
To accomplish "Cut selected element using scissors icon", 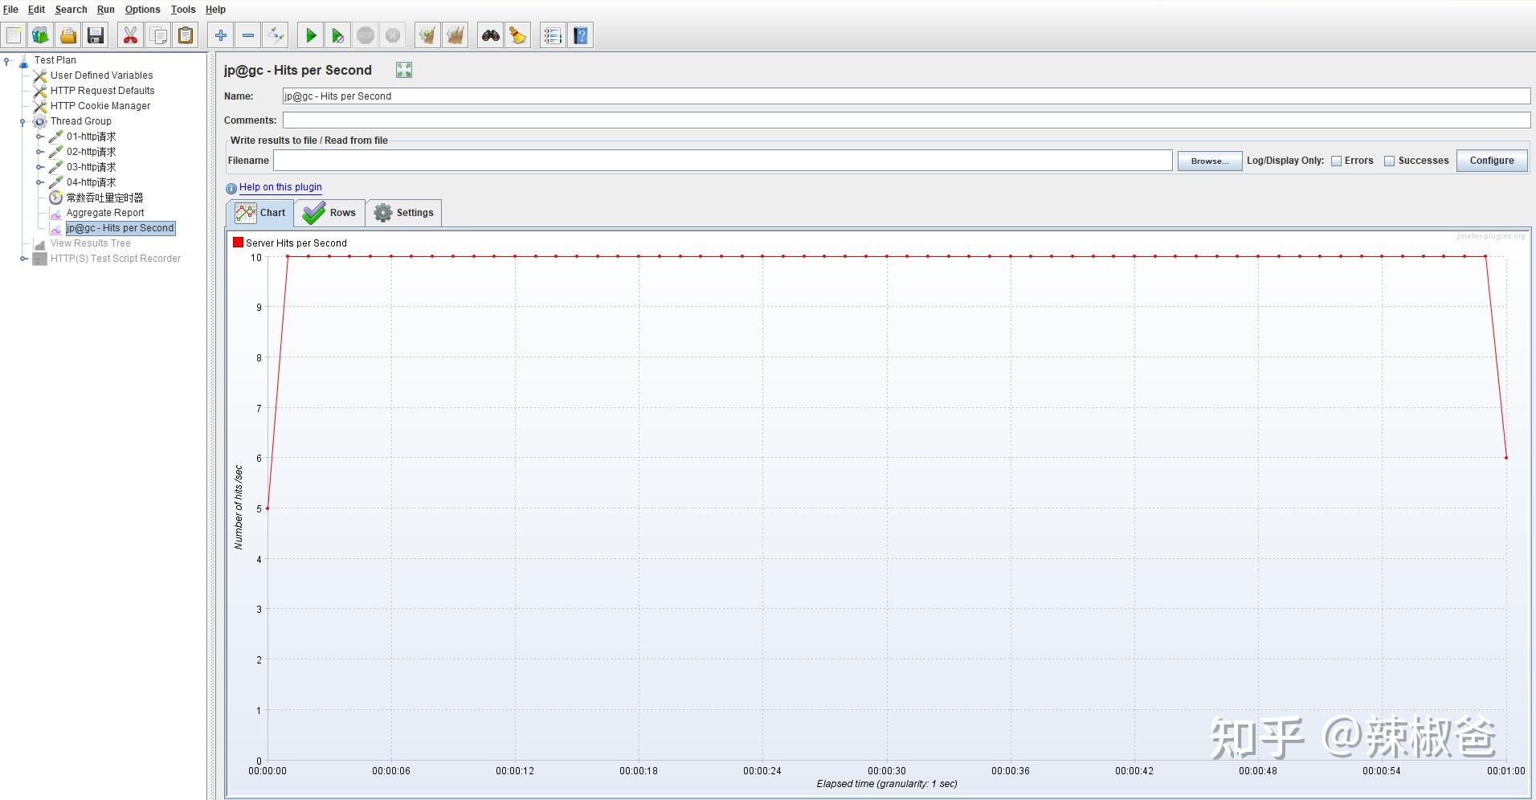I will 130,35.
